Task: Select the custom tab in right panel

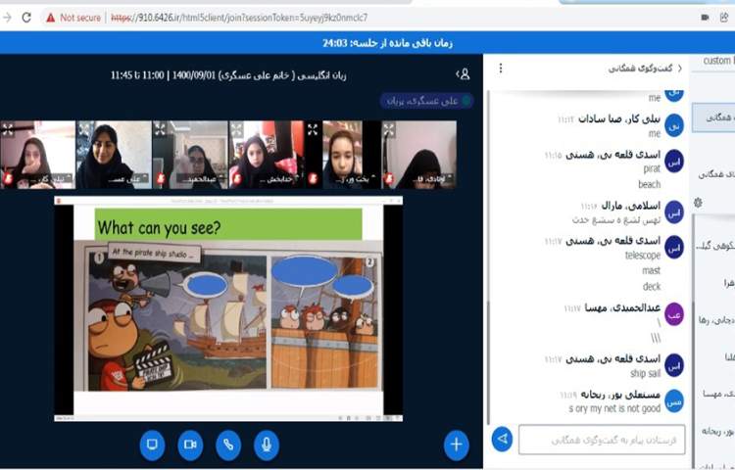Action: 717,61
